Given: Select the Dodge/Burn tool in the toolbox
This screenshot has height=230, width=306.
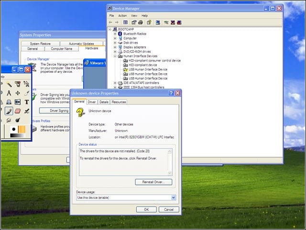Looking at the screenshot, I should coord(18,120).
